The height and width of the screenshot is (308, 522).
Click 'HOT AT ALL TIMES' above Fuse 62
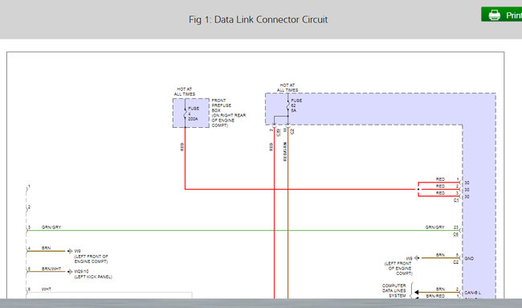tap(288, 88)
